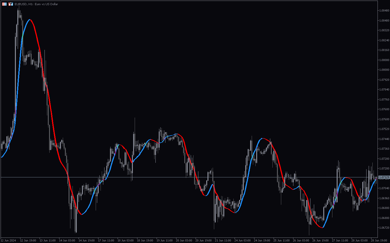
Task: Click the 18 Jun 03:00 time label
Action: (x=126, y=240)
